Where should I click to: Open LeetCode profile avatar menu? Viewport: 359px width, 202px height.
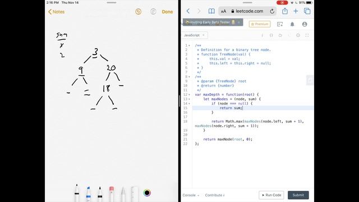305,24
